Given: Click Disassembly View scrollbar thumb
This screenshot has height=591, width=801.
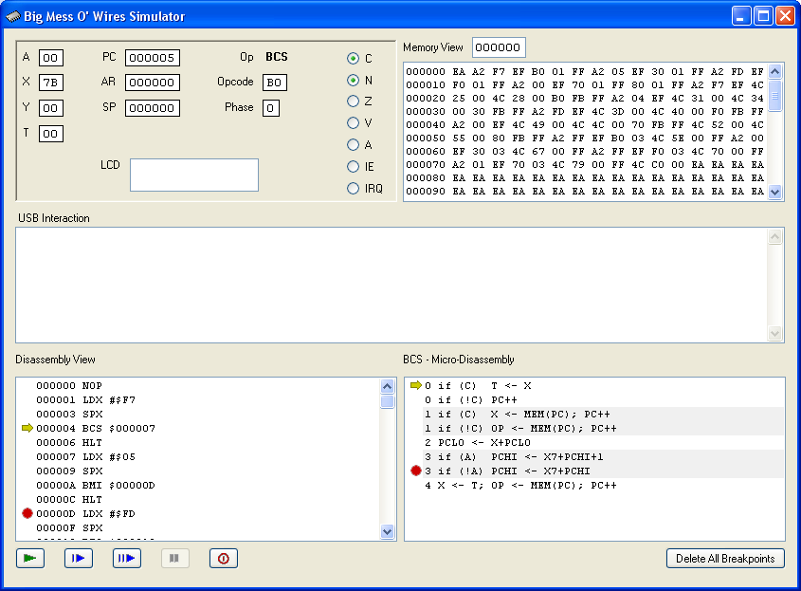Looking at the screenshot, I should click(387, 401).
